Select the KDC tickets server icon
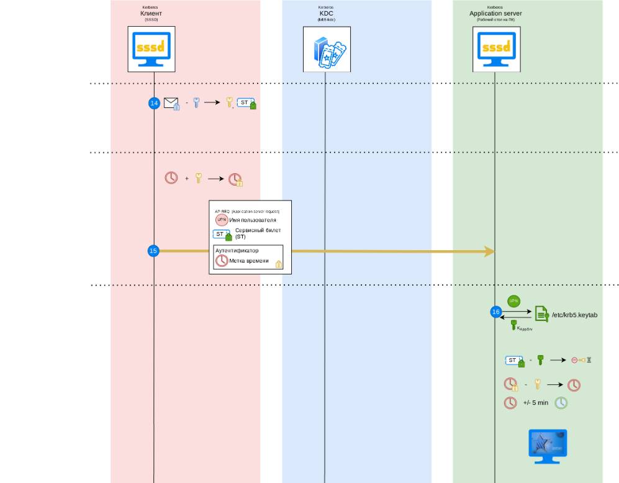 [x=327, y=49]
